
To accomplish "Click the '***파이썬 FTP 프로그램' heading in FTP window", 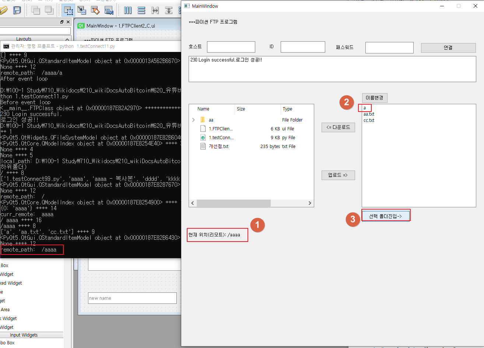I will coord(213,22).
